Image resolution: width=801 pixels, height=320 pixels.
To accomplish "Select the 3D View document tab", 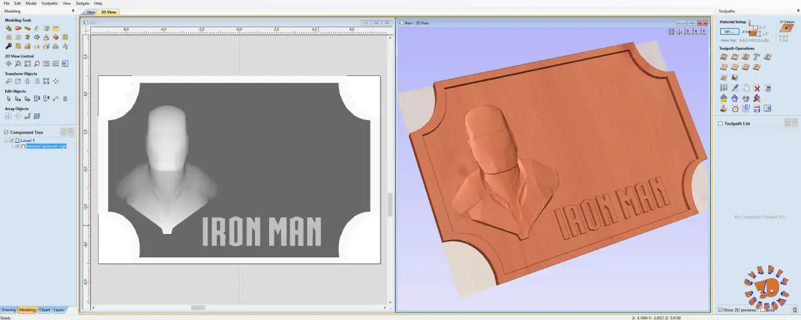I will pyautogui.click(x=109, y=12).
